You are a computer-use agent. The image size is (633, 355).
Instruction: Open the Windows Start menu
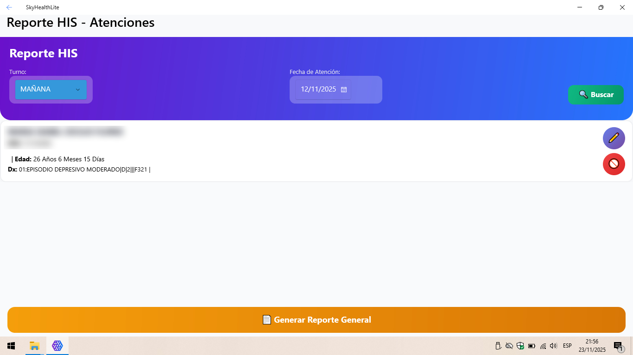click(x=10, y=345)
